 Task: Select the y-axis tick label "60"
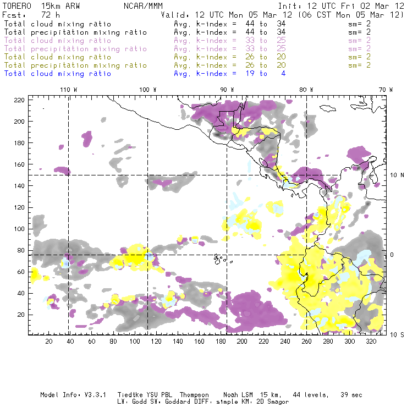[x=21, y=272]
